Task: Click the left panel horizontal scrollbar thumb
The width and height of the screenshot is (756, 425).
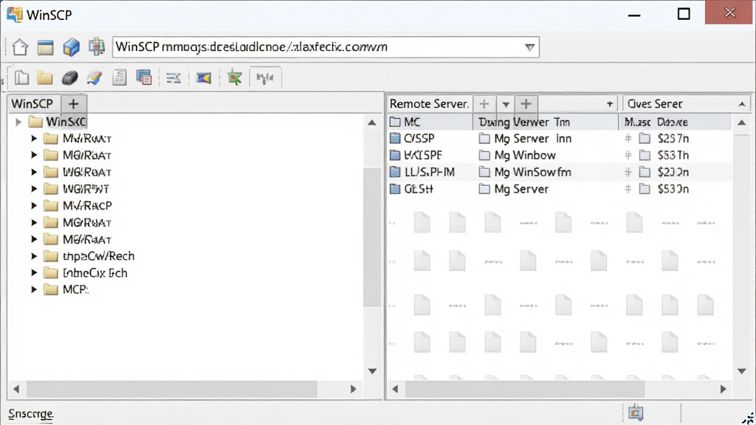Action: (172, 389)
